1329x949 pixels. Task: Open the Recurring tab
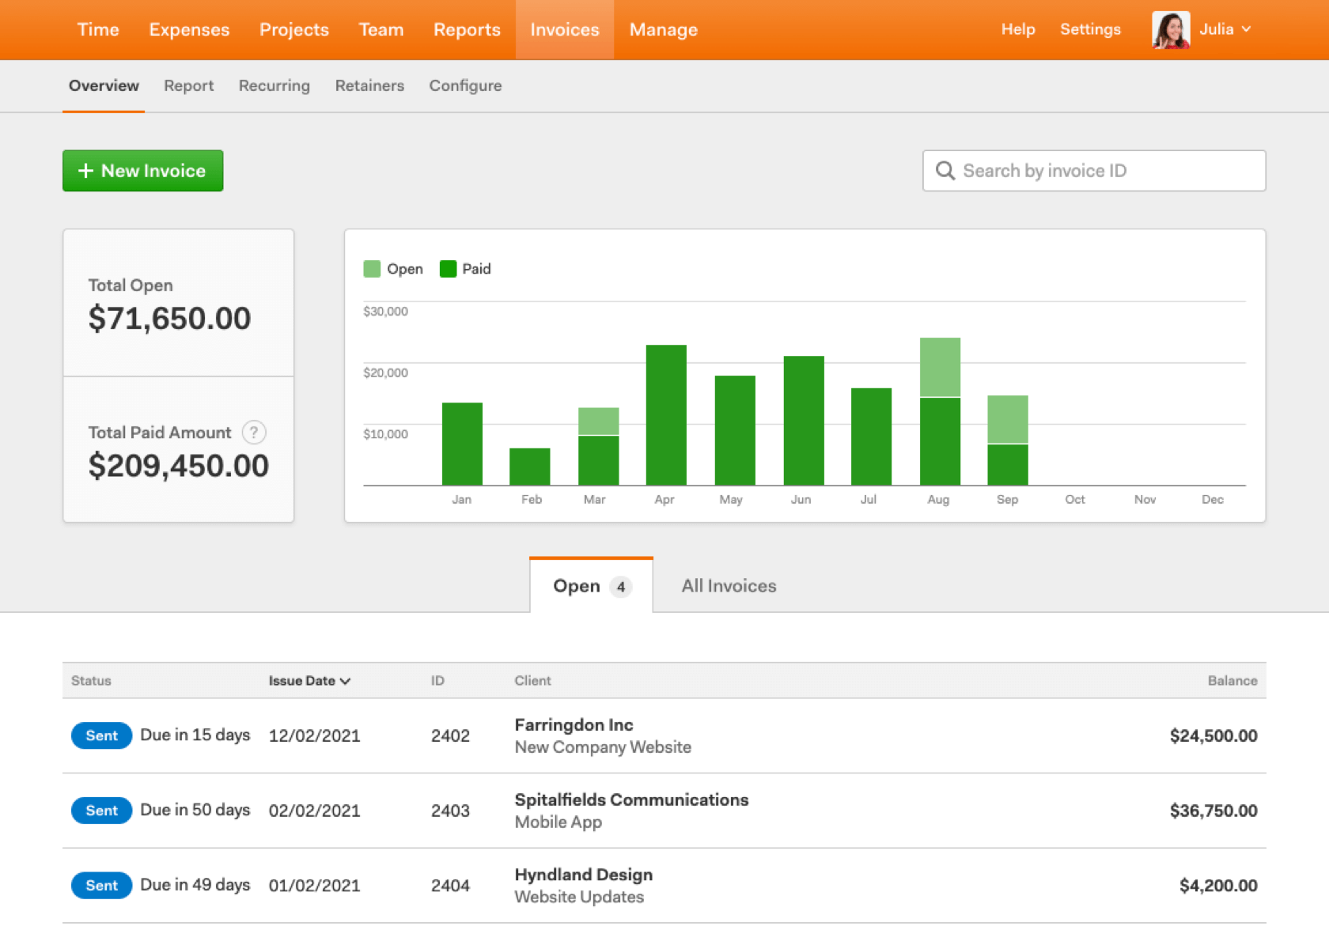coord(274,85)
